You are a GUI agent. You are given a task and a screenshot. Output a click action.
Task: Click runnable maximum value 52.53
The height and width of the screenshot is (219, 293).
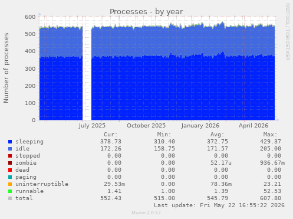[272, 191]
